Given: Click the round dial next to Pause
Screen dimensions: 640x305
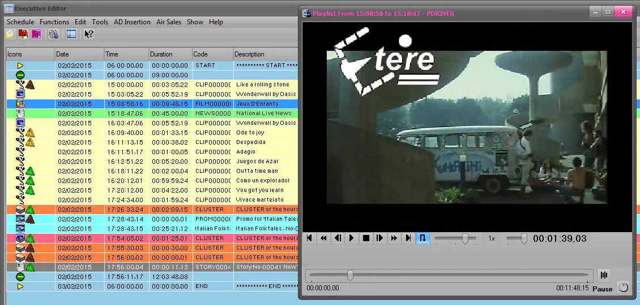Looking at the screenshot, I should click(x=623, y=287).
